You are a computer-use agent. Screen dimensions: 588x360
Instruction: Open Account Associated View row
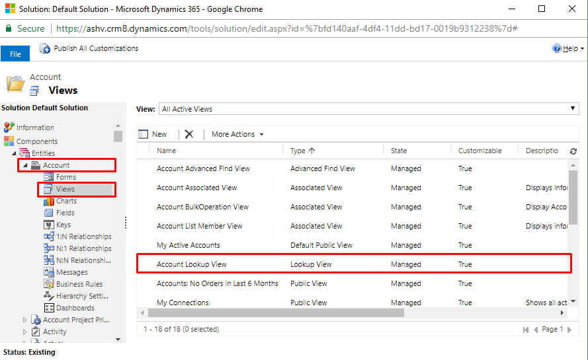(352, 188)
